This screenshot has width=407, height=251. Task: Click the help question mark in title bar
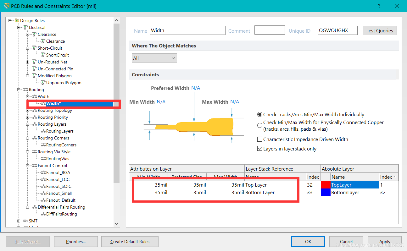pyautogui.click(x=379, y=6)
